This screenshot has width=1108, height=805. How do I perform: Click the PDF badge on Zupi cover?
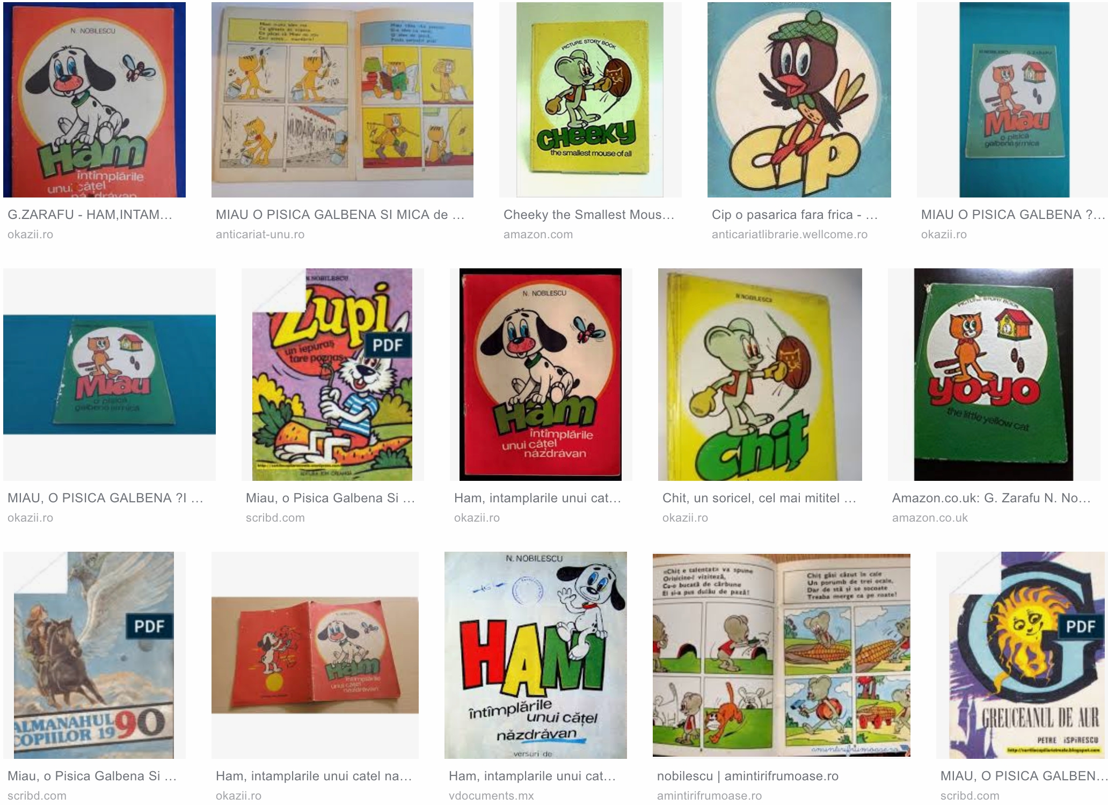pyautogui.click(x=388, y=345)
